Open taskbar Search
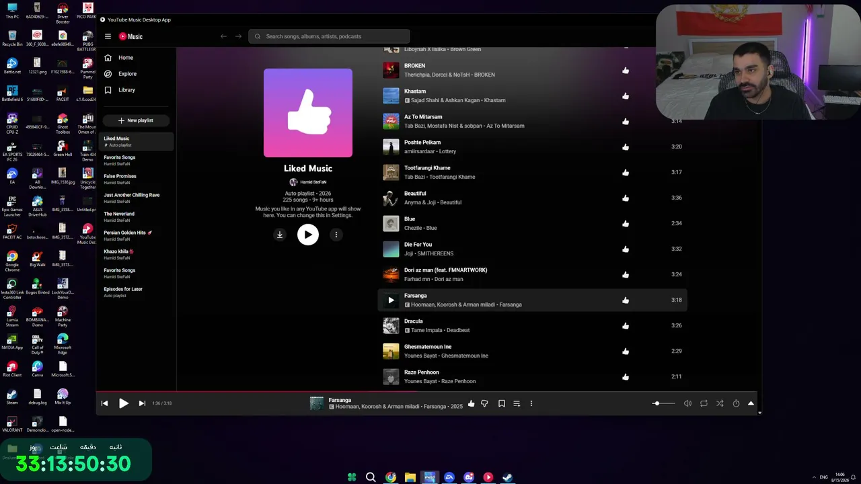 coord(371,477)
